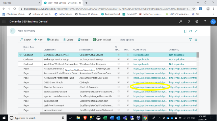
Task: Click Delete in the action bar
Action: (68, 40)
